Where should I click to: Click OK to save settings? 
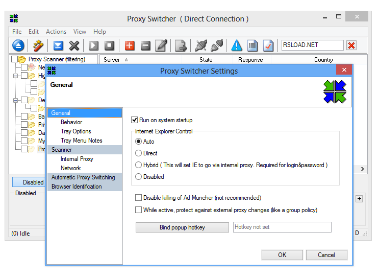[282, 255]
